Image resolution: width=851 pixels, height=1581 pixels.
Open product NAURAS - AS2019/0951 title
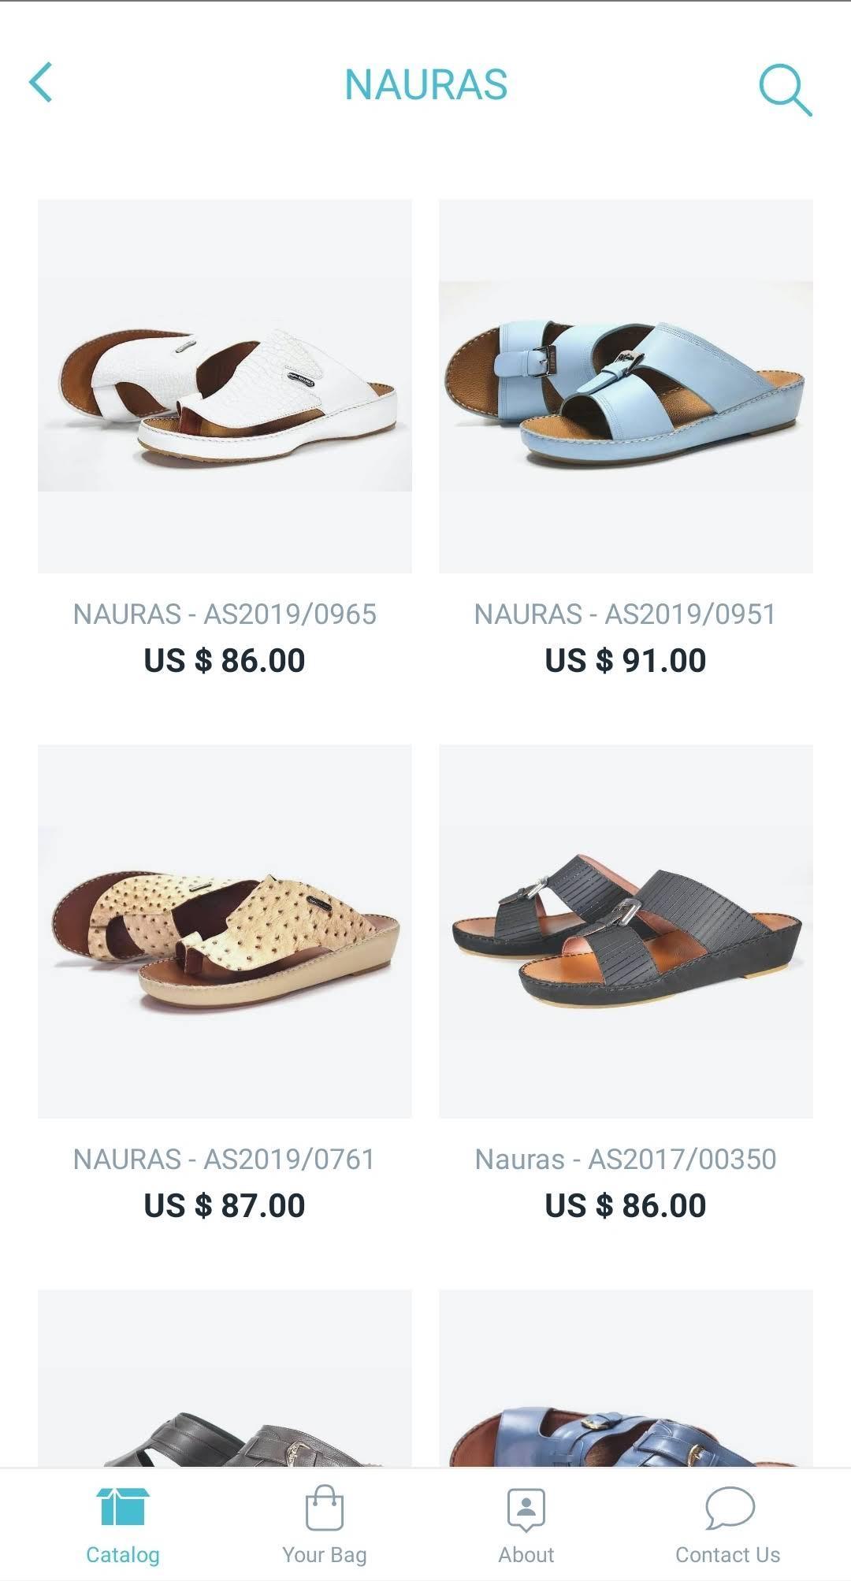[626, 614]
